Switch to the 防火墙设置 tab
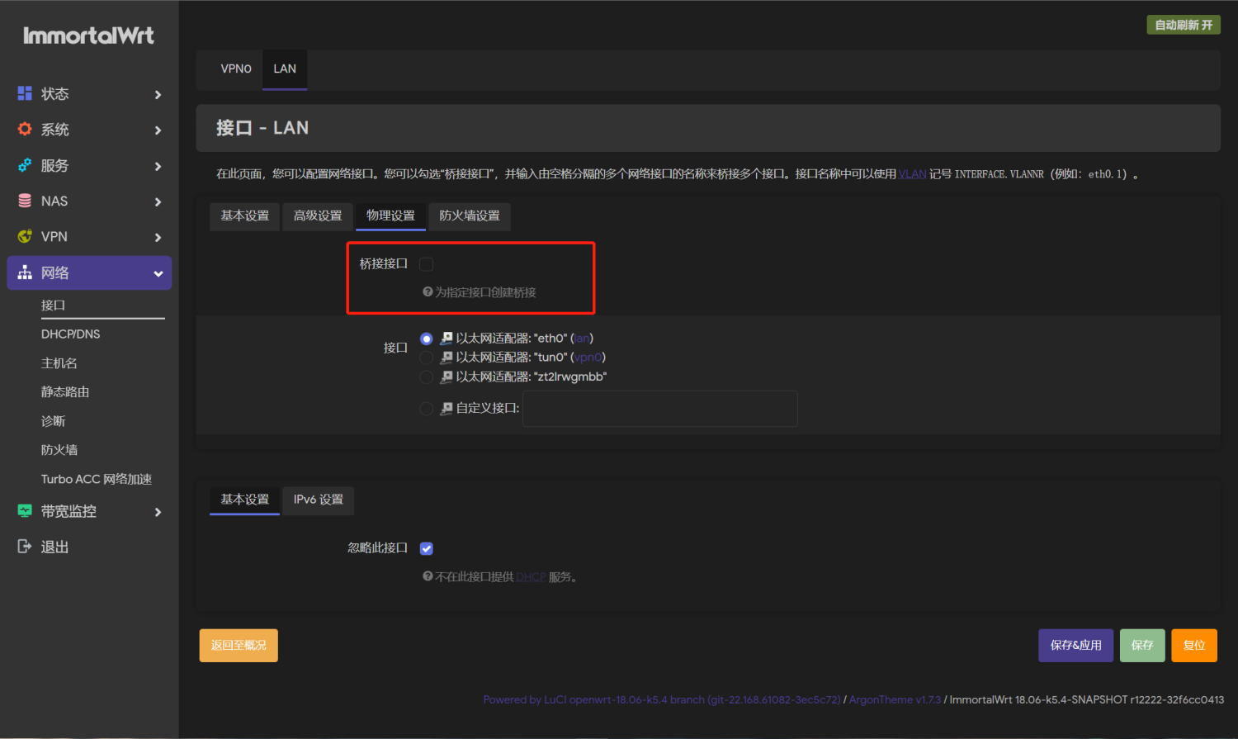This screenshot has width=1238, height=739. [469, 216]
